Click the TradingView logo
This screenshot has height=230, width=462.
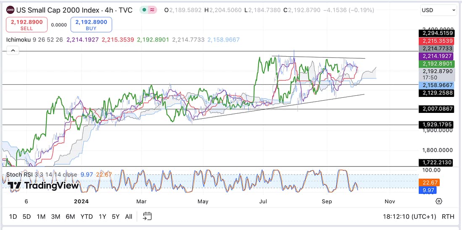tap(43, 186)
